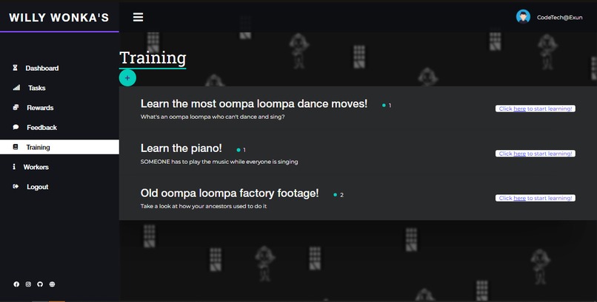Click the Feedback speech bubble icon
597x302 pixels.
[16, 127]
